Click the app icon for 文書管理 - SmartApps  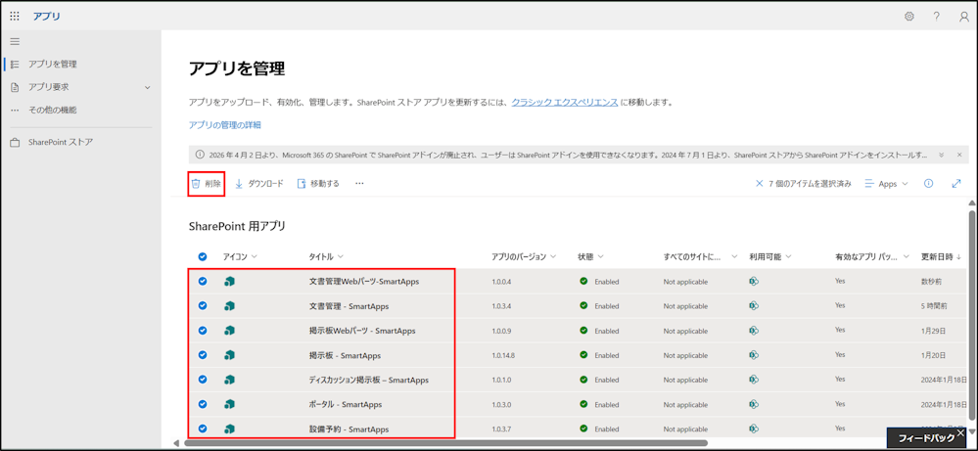[229, 306]
